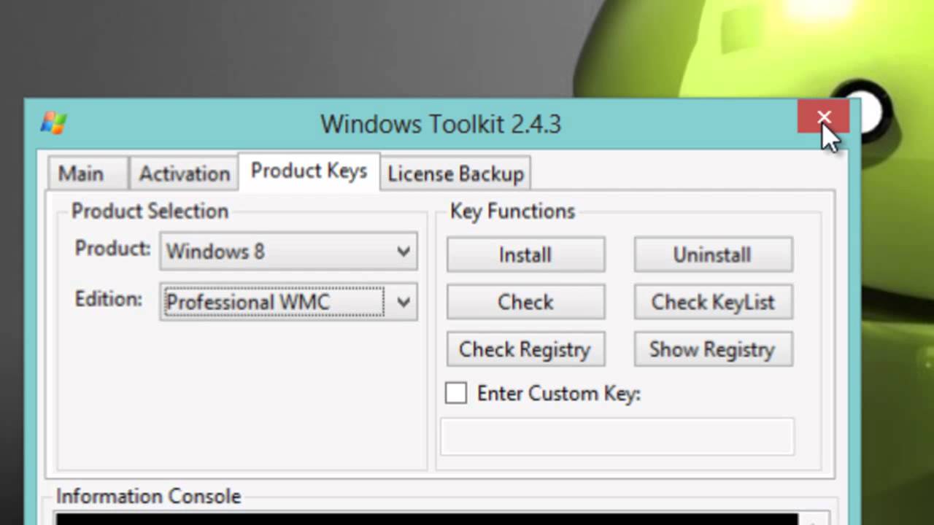Click the Uninstall key button
The width and height of the screenshot is (934, 525).
point(713,254)
